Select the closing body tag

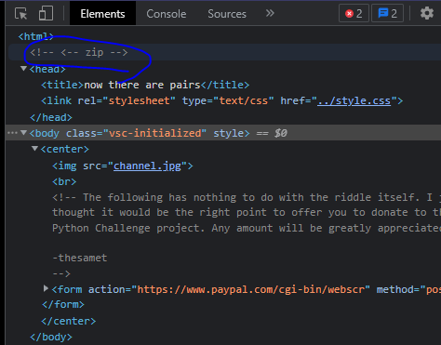(51, 337)
